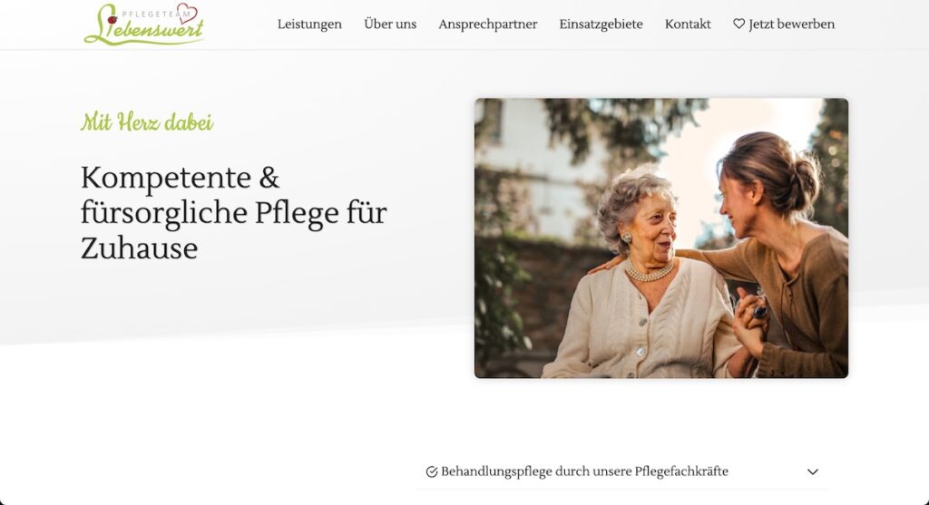Screen dimensions: 929x505
Task: Open the hero photo of two women
Action: (x=661, y=238)
